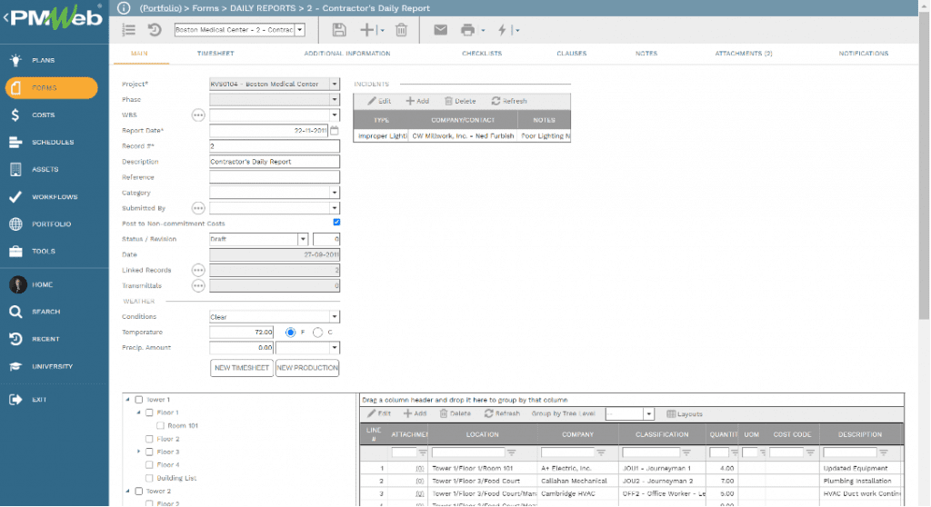This screenshot has width=931, height=507.
Task: Click the ellipsis button next to Submitted By
Action: 198,208
